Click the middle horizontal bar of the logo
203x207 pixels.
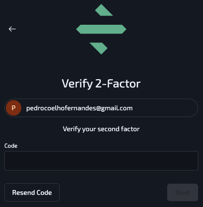click(x=101, y=29)
